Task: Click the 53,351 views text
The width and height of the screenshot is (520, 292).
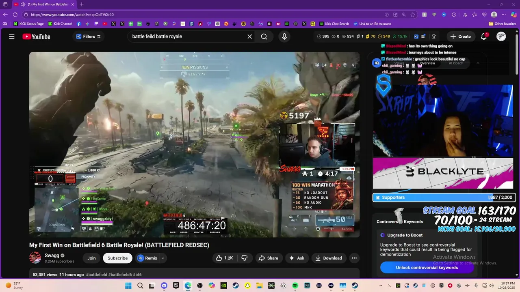Action: [x=45, y=275]
